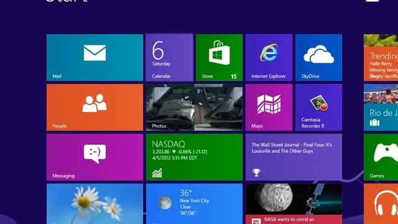Click the 36° temperature reading
398x224 pixels.
point(186,193)
